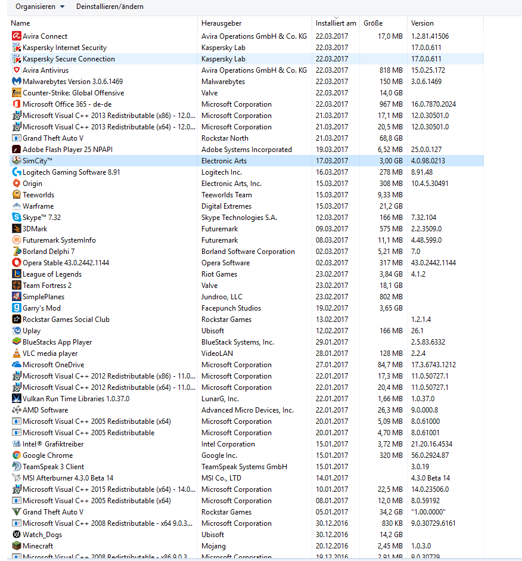This screenshot has width=522, height=561.
Task: Click the Avira Connect icon
Action: pos(17,36)
